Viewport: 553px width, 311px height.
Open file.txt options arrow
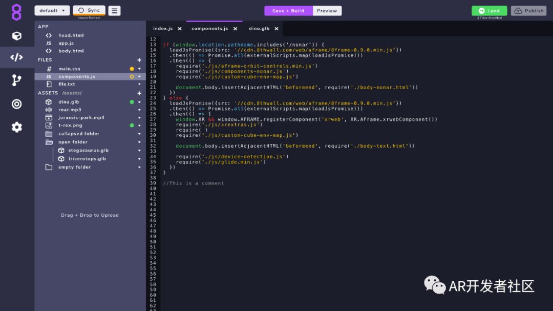pyautogui.click(x=139, y=85)
